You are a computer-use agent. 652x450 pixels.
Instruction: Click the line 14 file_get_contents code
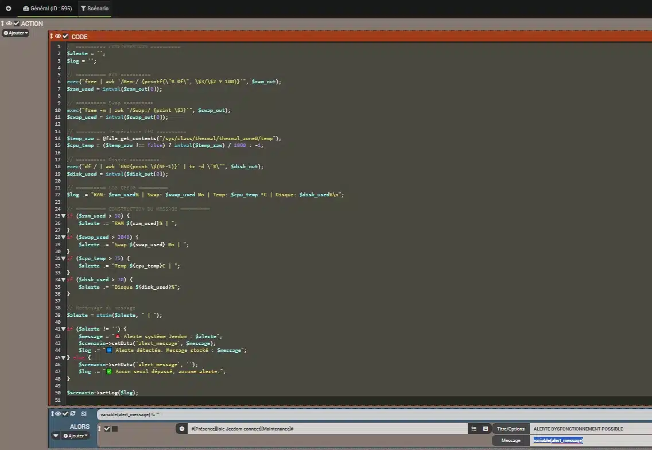[174, 138]
